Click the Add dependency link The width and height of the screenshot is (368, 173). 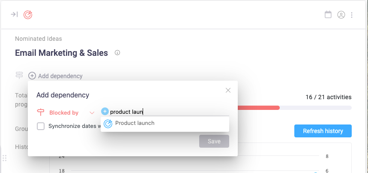click(x=55, y=76)
